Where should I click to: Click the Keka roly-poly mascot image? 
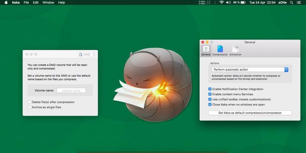[x=153, y=84]
